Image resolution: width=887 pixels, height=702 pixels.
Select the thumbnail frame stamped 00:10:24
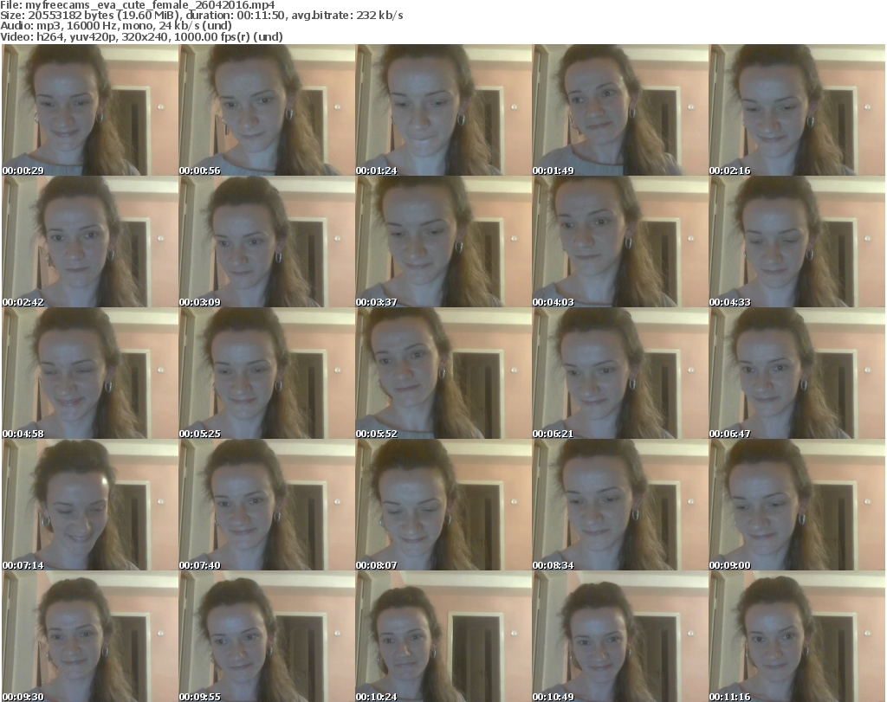pos(443,636)
